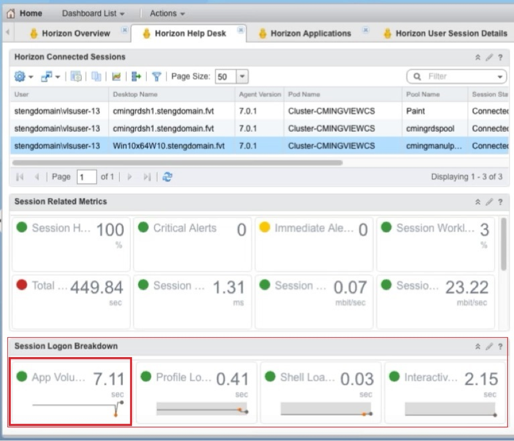Sort by Agent Version column header

[x=260, y=95]
